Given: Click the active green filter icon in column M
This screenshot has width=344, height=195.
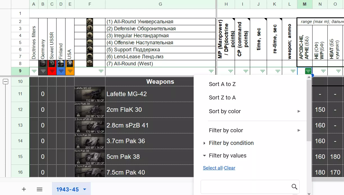Looking at the screenshot, I should coord(308,71).
